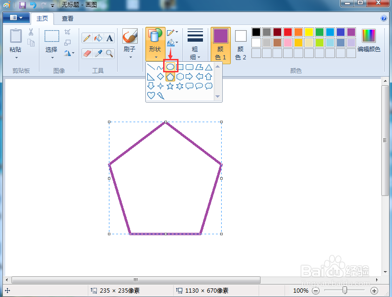Click the shapes gallery scroll down arrow
392x297 pixels.
click(217, 96)
